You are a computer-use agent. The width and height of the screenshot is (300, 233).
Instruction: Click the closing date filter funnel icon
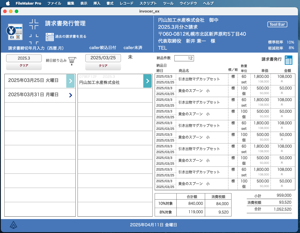[72, 61]
